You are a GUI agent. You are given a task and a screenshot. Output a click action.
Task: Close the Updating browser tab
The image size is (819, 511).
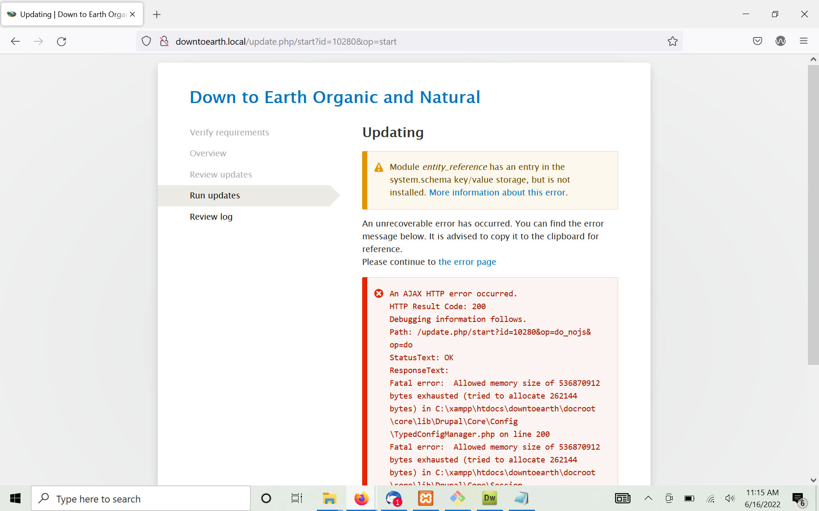pyautogui.click(x=133, y=14)
